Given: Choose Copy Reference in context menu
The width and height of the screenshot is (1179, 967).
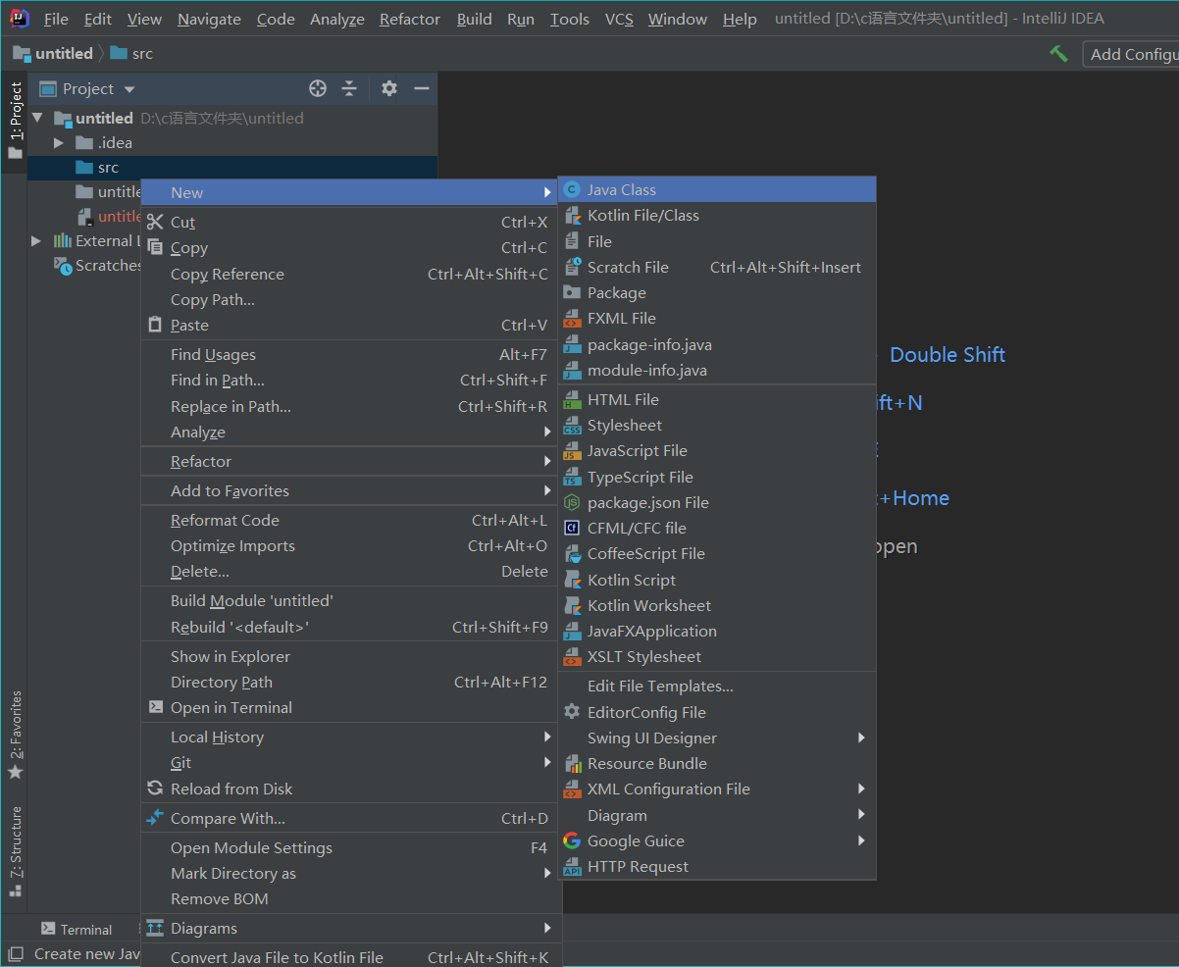Looking at the screenshot, I should [x=351, y=275].
